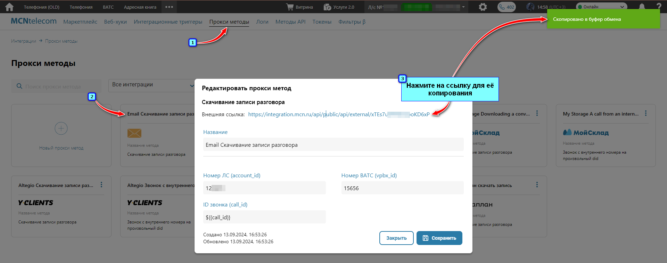Select Прокси методы tab

tap(229, 22)
